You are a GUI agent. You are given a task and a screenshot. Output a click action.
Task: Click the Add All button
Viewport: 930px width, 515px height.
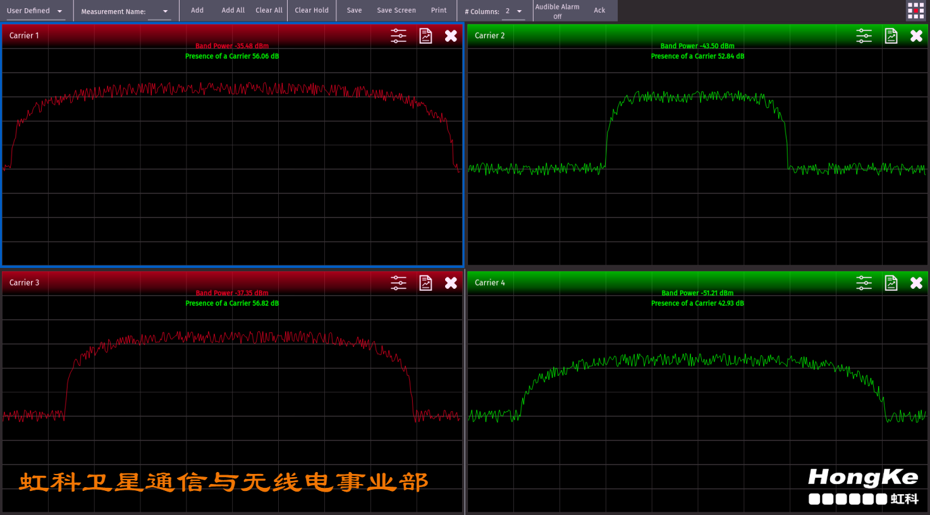pos(233,10)
